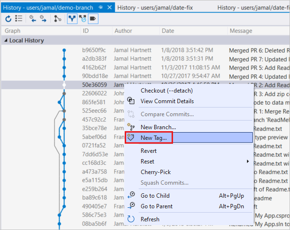Toggle Show Remote Branches toolbar button

(x=83, y=19)
